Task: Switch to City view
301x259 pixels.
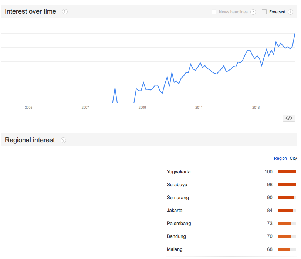Action: click(x=293, y=158)
